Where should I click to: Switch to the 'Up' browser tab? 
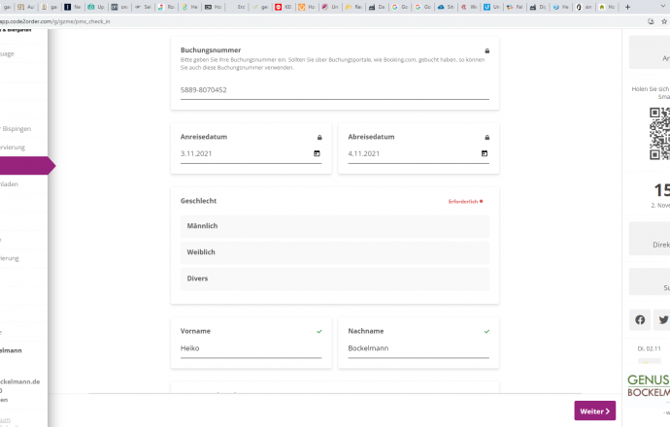(96, 7)
